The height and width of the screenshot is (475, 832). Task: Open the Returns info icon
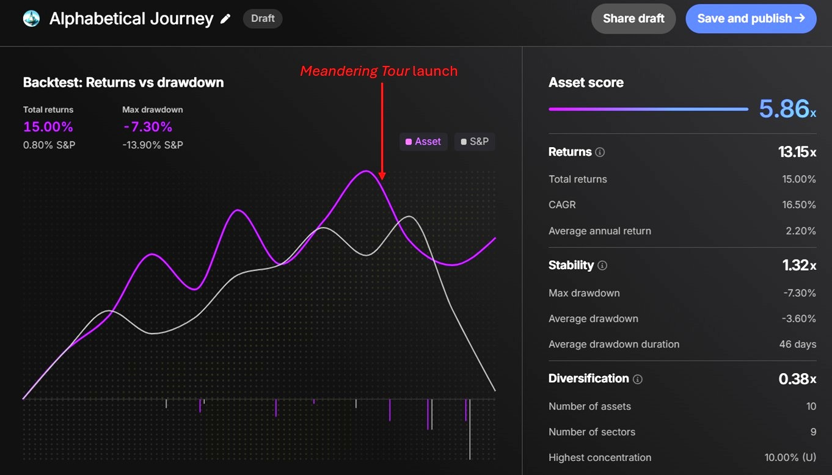(x=600, y=152)
